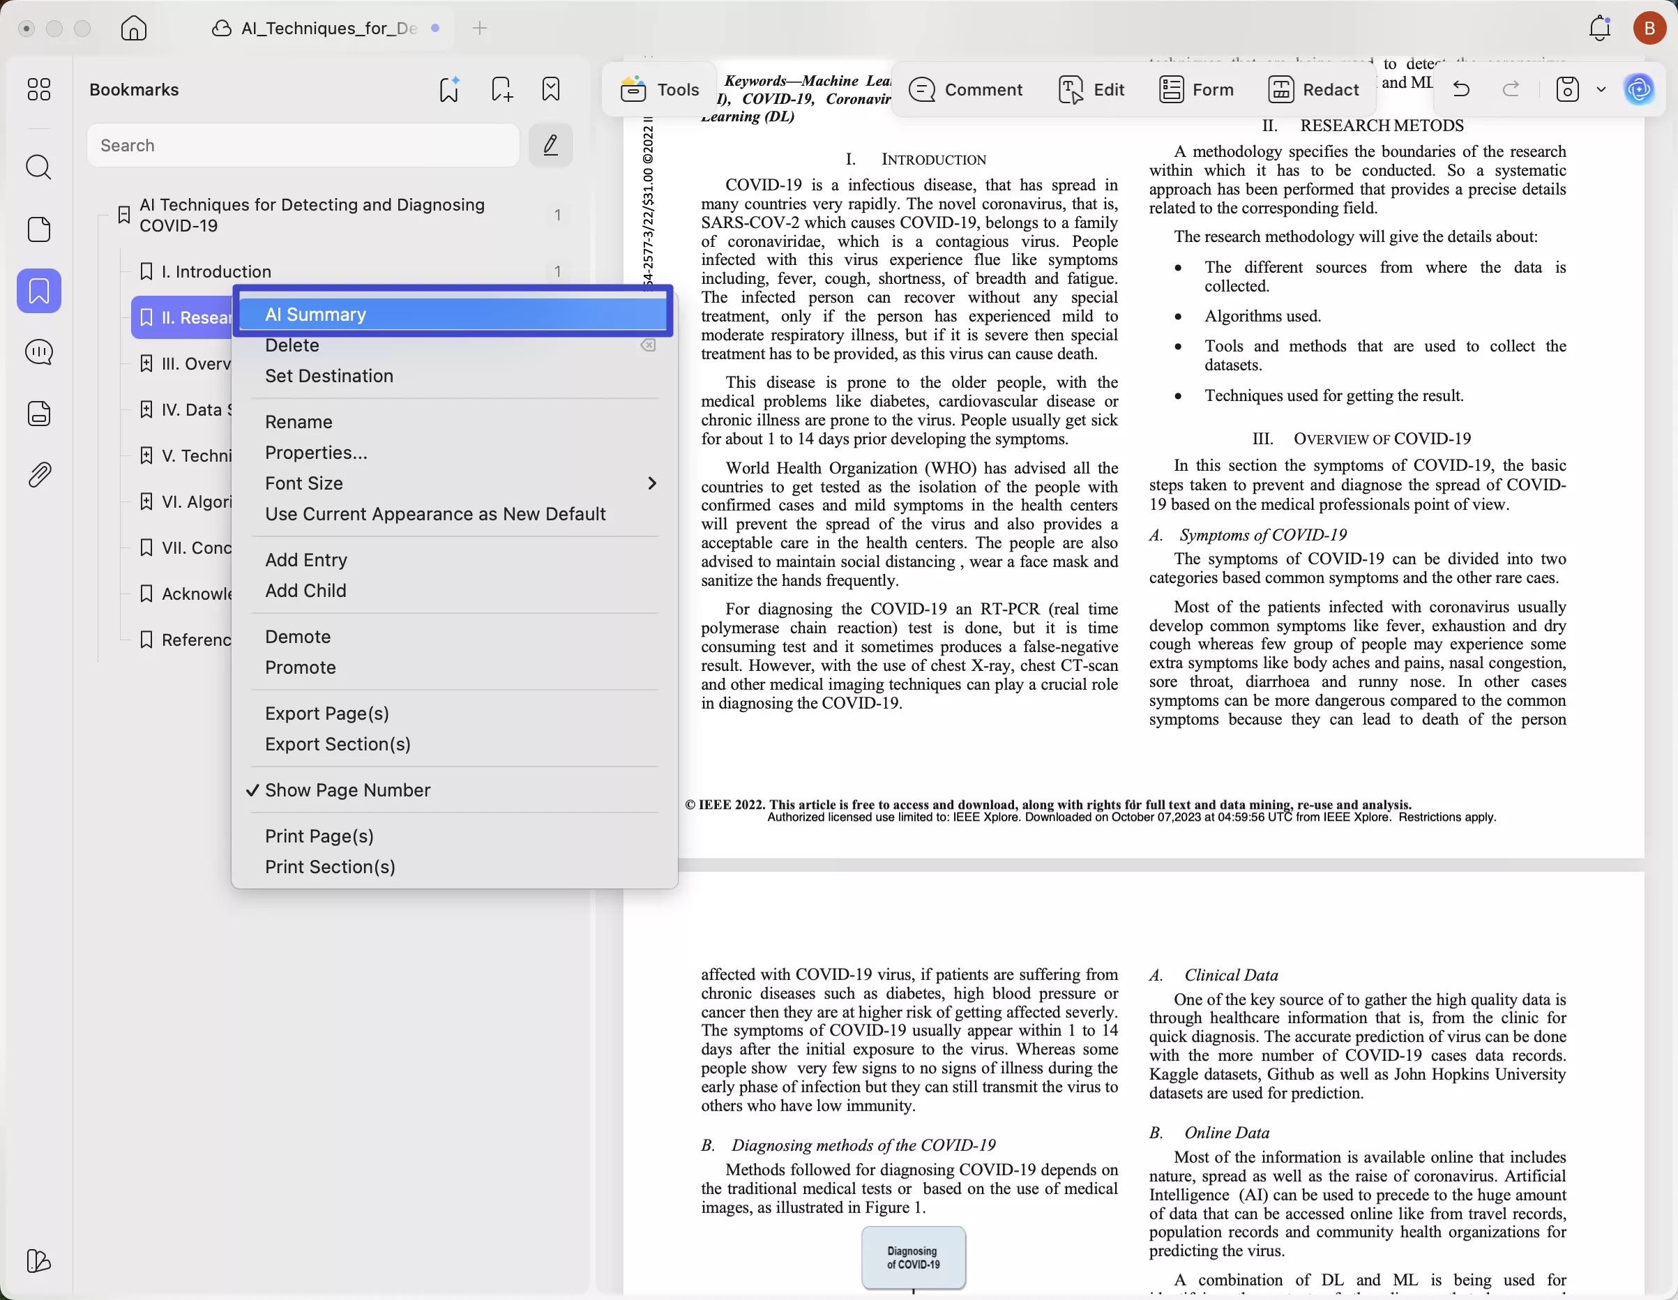Click inside the bookmark Search field
Image resolution: width=1678 pixels, height=1300 pixels.
302,145
